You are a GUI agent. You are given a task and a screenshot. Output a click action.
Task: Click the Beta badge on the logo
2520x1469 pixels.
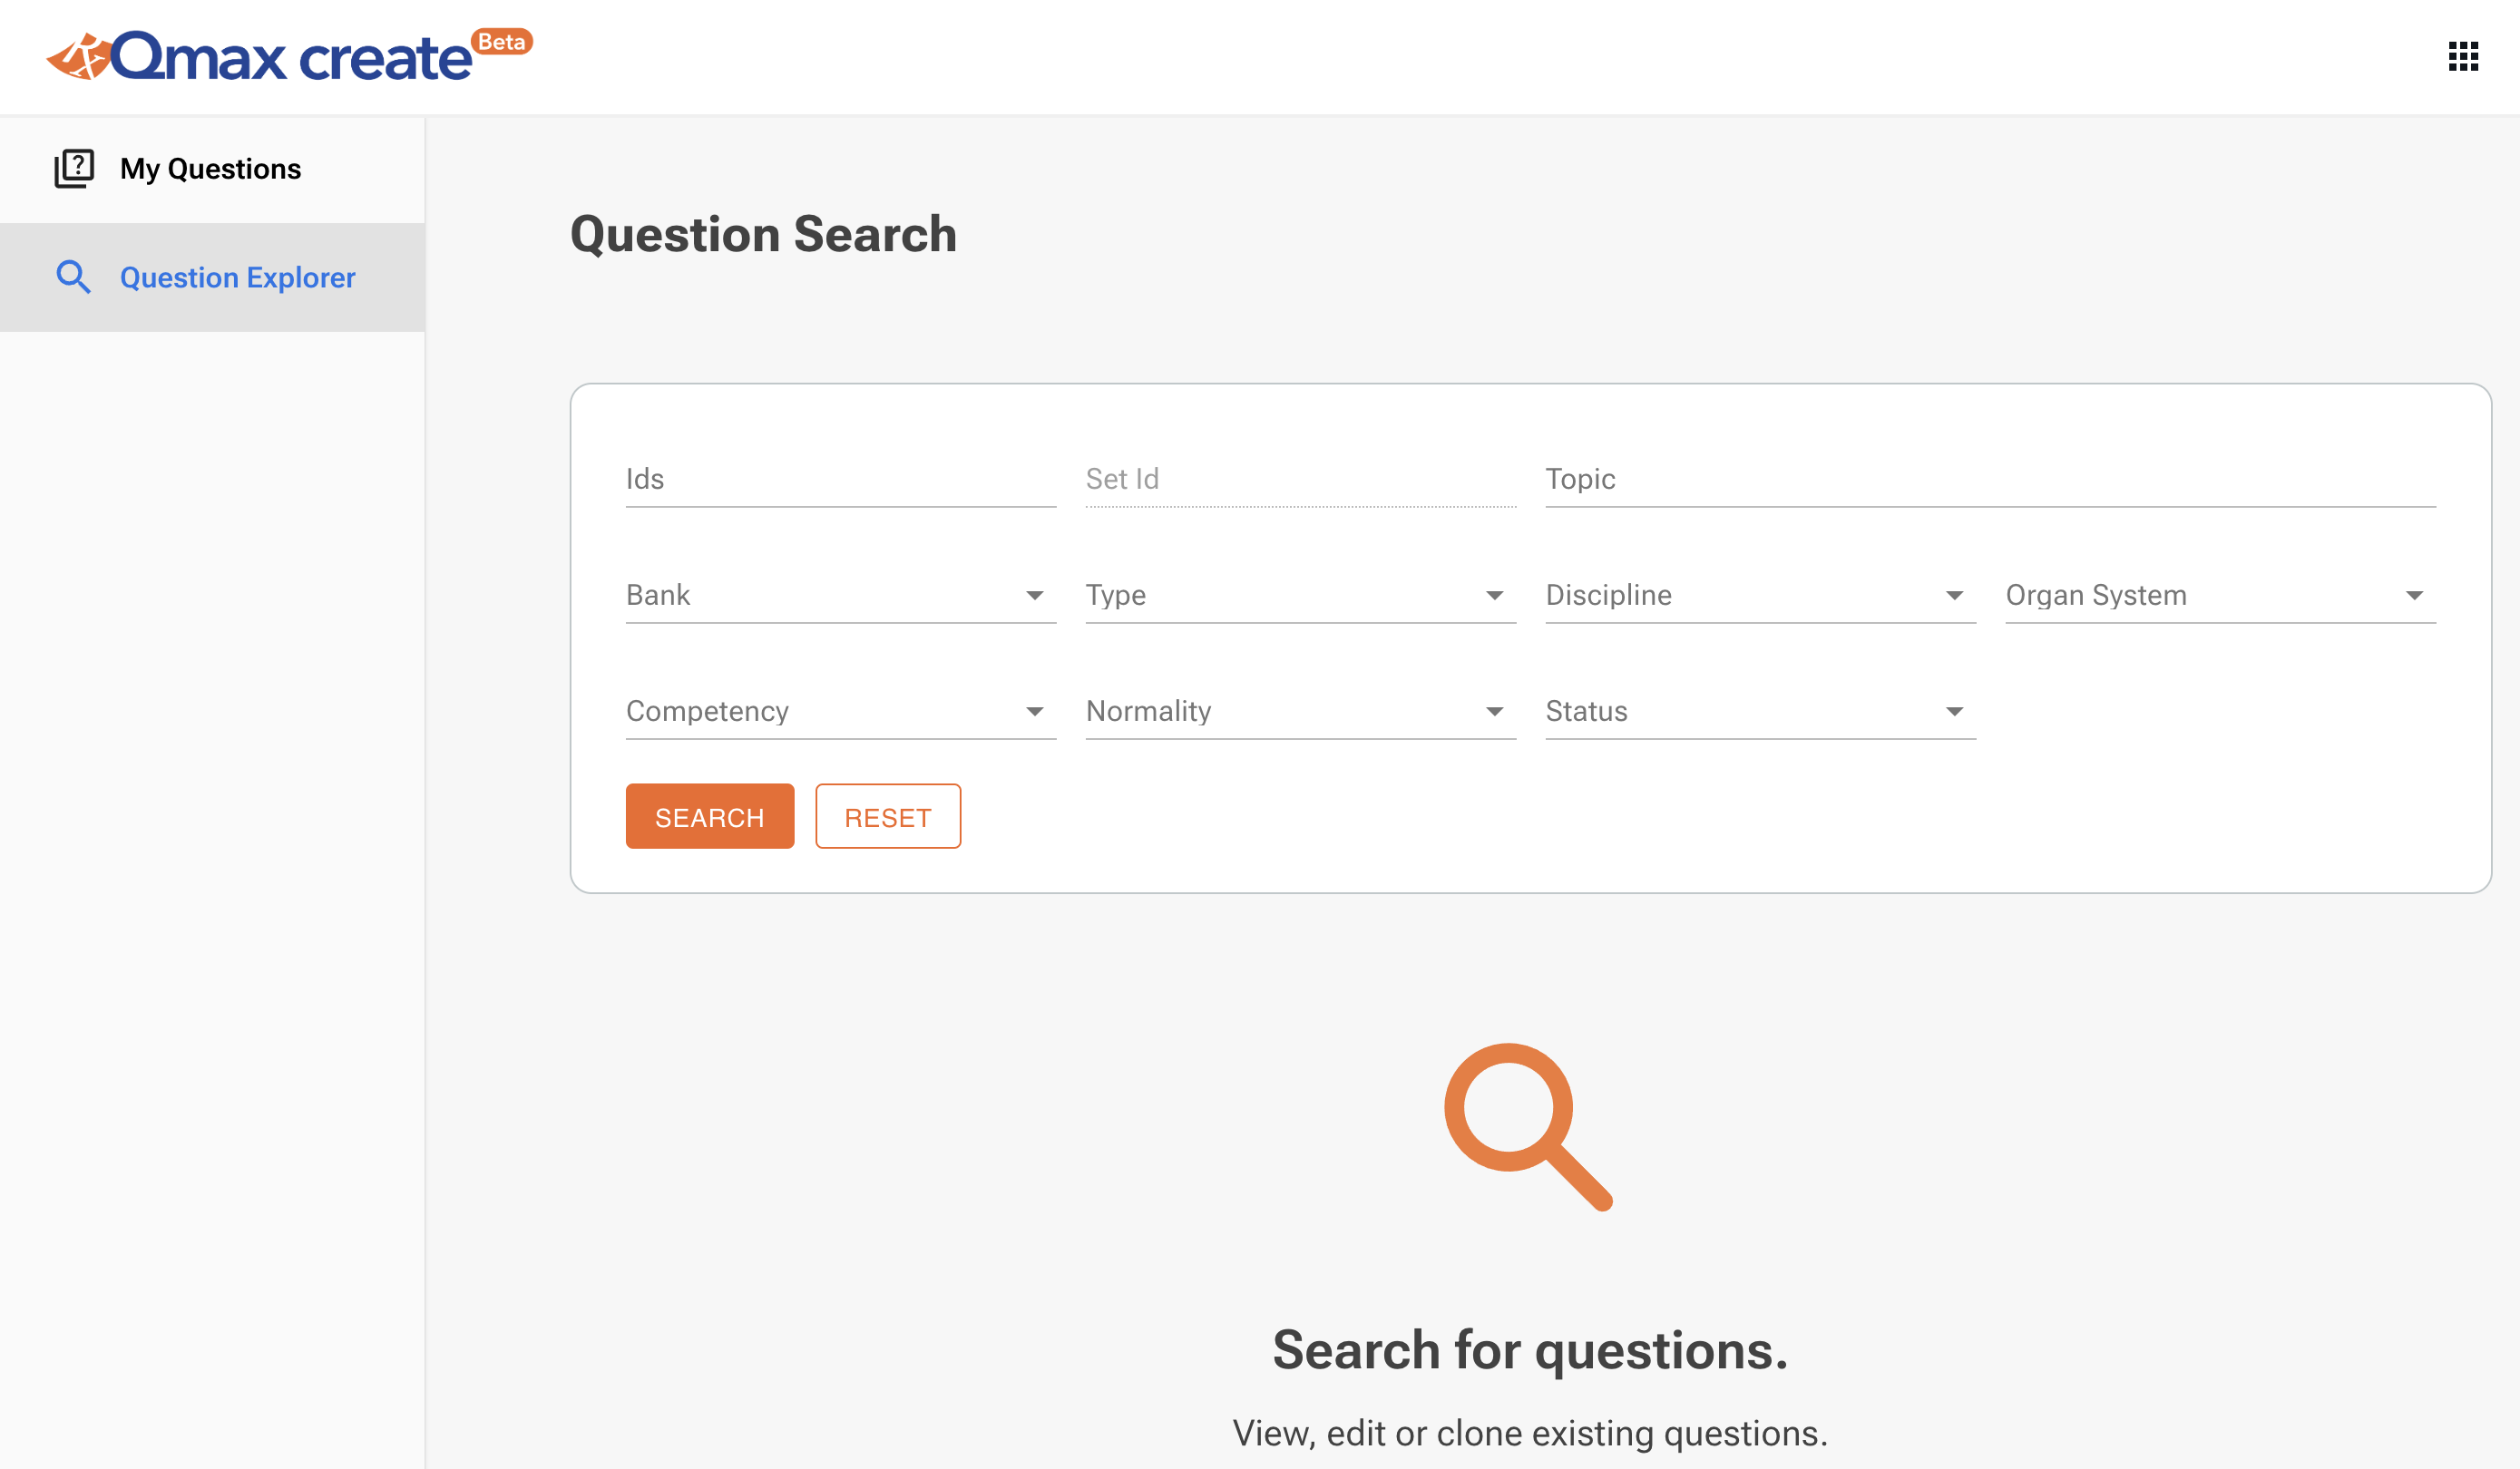pos(501,42)
